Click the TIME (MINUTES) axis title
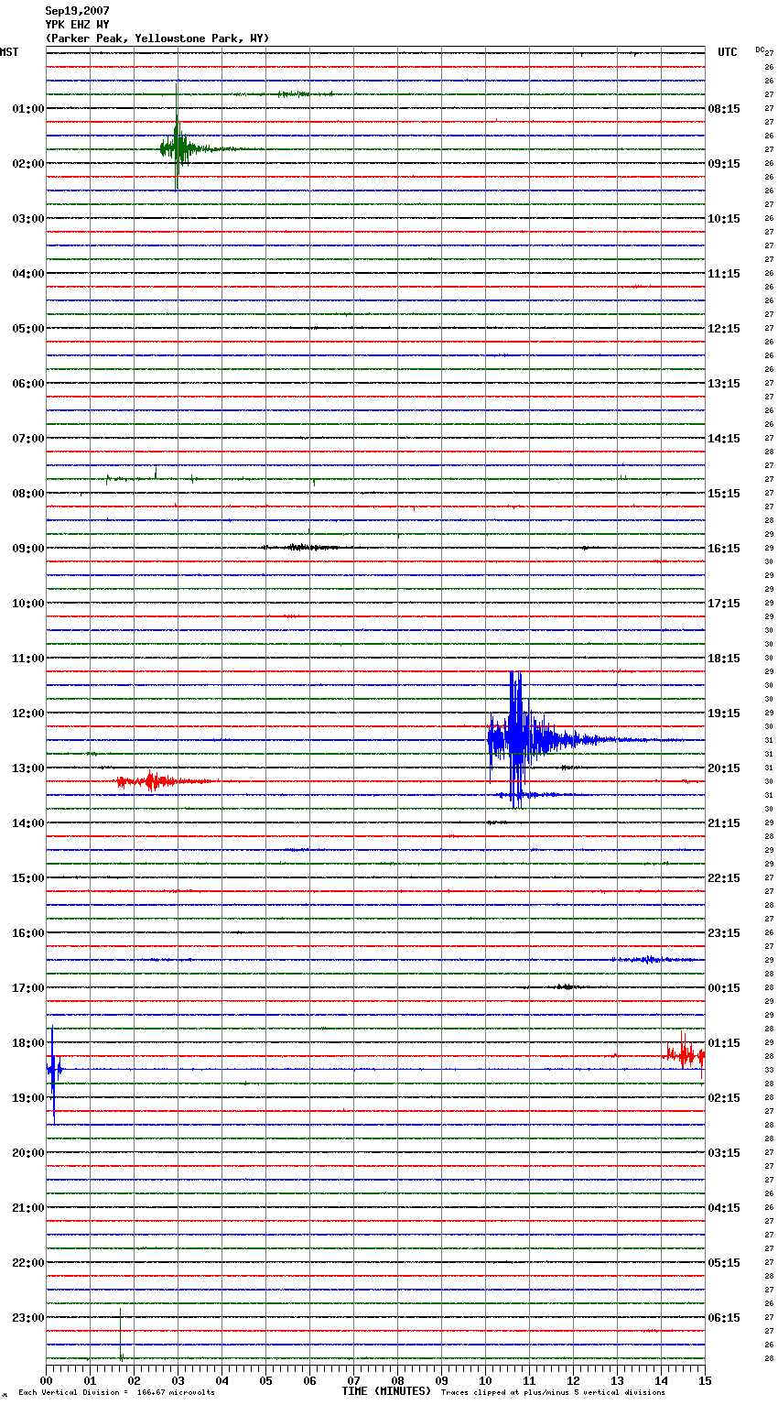 (386, 1391)
